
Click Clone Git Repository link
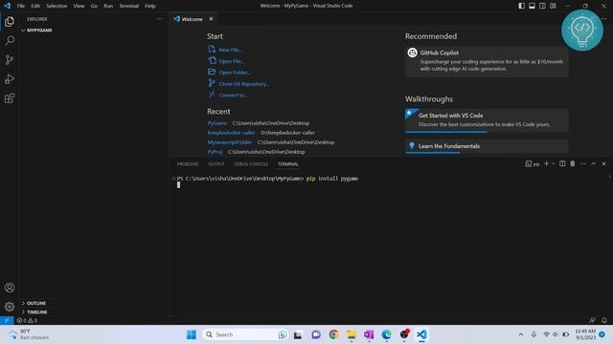244,84
